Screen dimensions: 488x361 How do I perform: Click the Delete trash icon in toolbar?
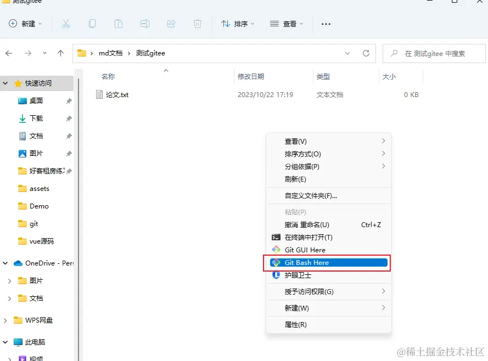click(x=198, y=24)
